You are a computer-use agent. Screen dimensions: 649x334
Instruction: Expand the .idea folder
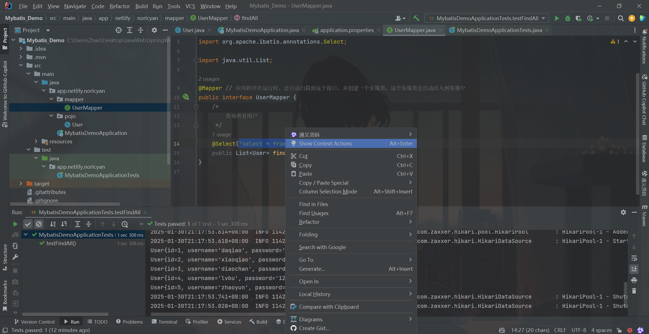[x=21, y=48]
